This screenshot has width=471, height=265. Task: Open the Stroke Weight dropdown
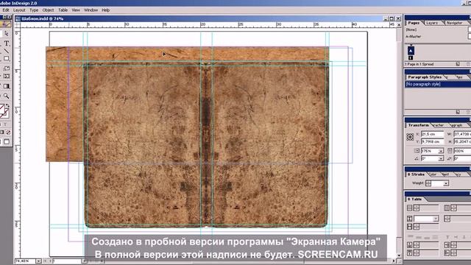pos(446,183)
